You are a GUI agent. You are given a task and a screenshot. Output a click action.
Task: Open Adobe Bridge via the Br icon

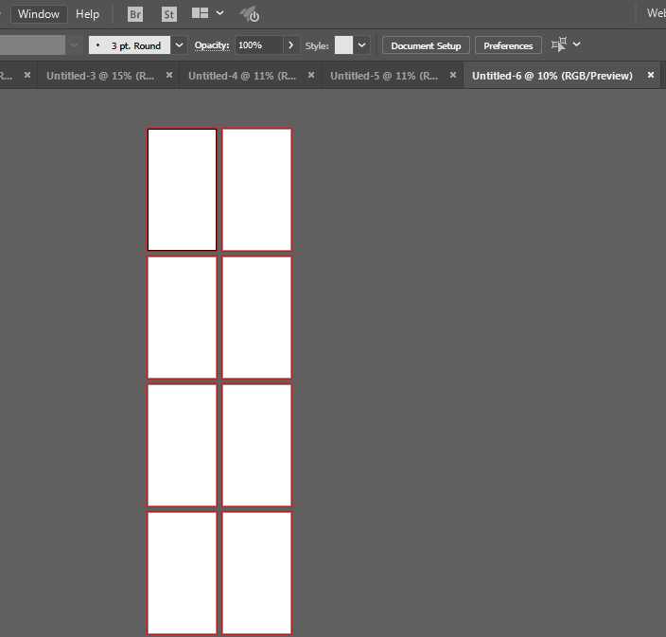(x=135, y=14)
